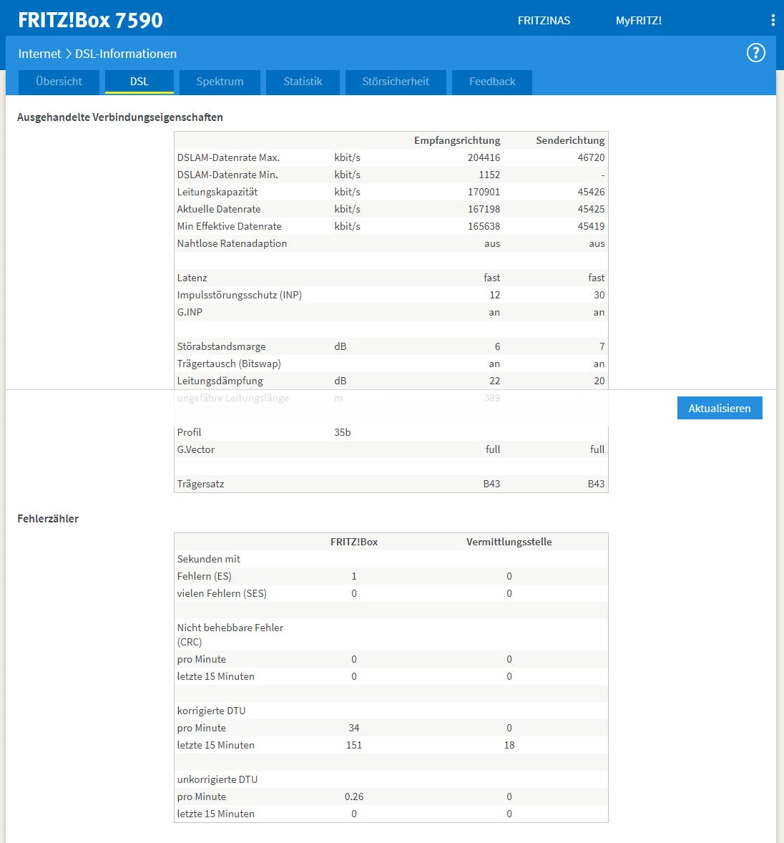Click the Latenz row label
The image size is (784, 843).
coord(192,278)
